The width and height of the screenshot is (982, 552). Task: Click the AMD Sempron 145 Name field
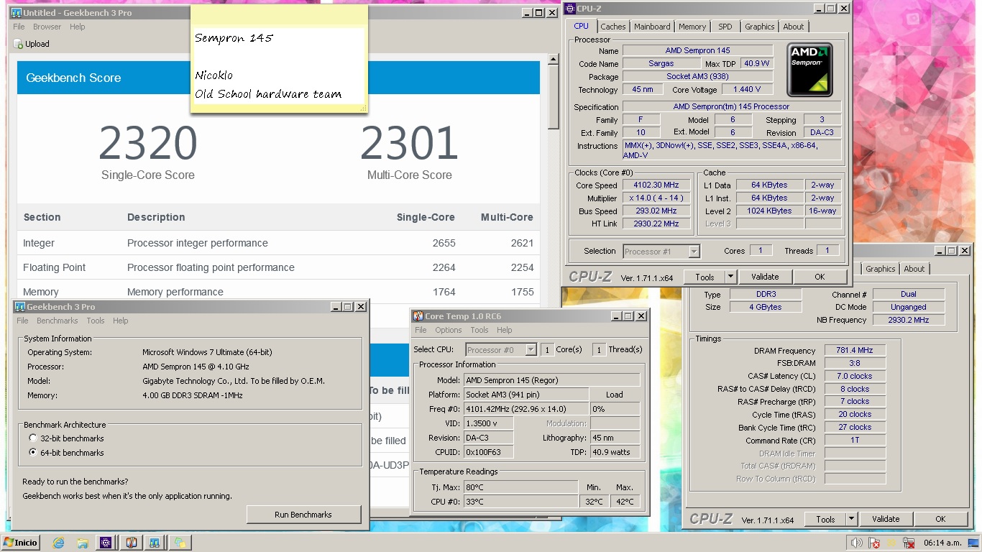[697, 50]
